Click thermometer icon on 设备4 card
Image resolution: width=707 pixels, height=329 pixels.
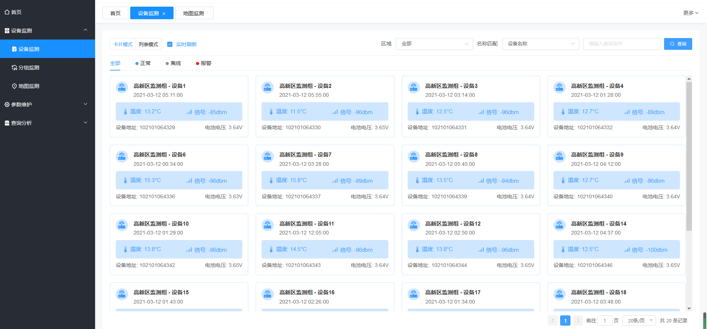click(563, 112)
